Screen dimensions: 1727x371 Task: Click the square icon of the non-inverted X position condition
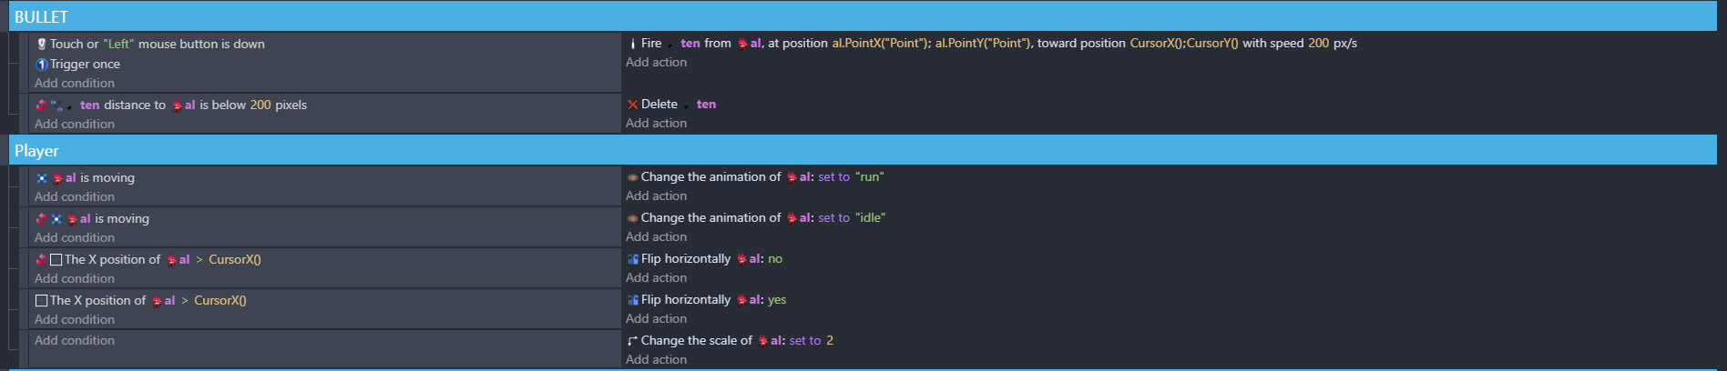(x=41, y=301)
